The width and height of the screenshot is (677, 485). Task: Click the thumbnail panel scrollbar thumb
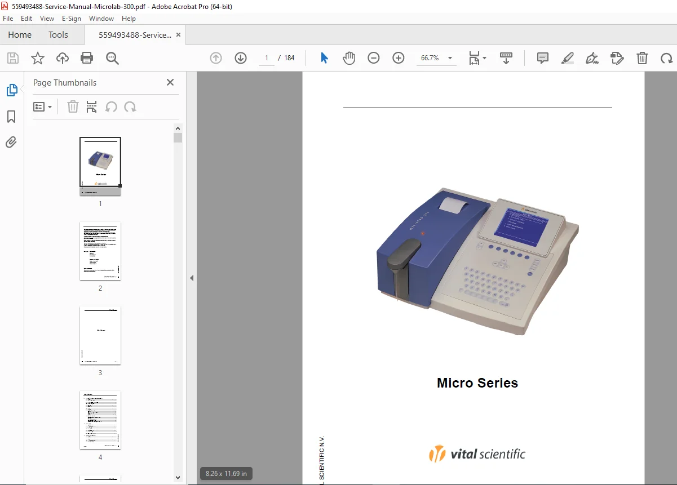(178, 138)
